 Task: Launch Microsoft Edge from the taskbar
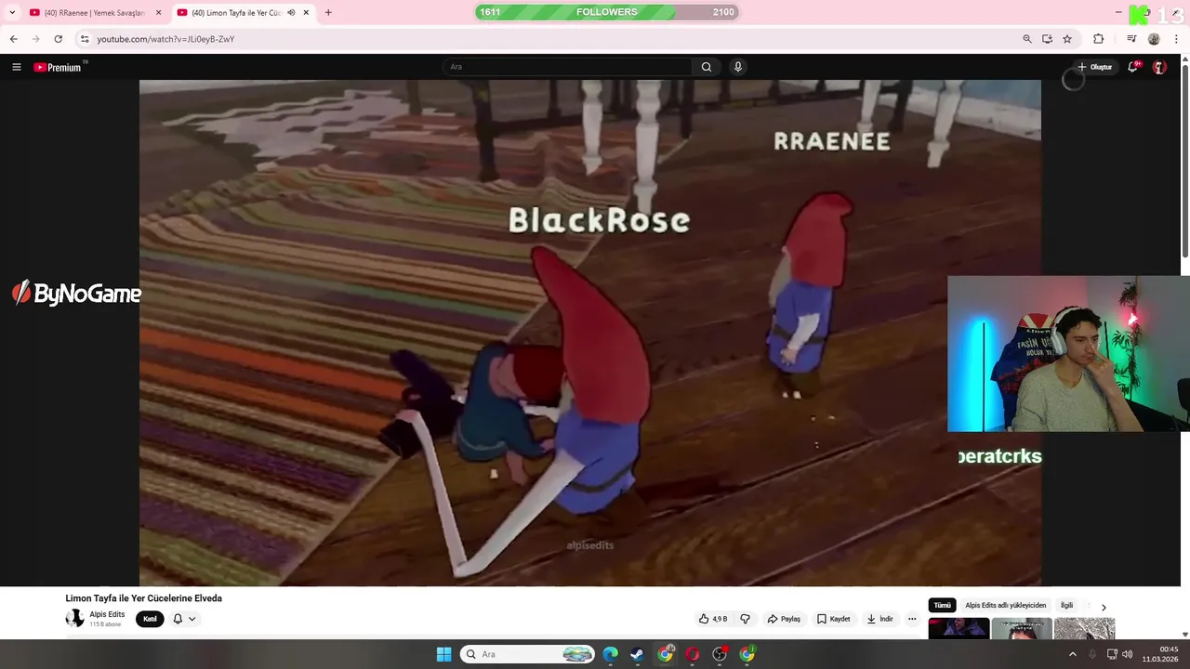610,654
